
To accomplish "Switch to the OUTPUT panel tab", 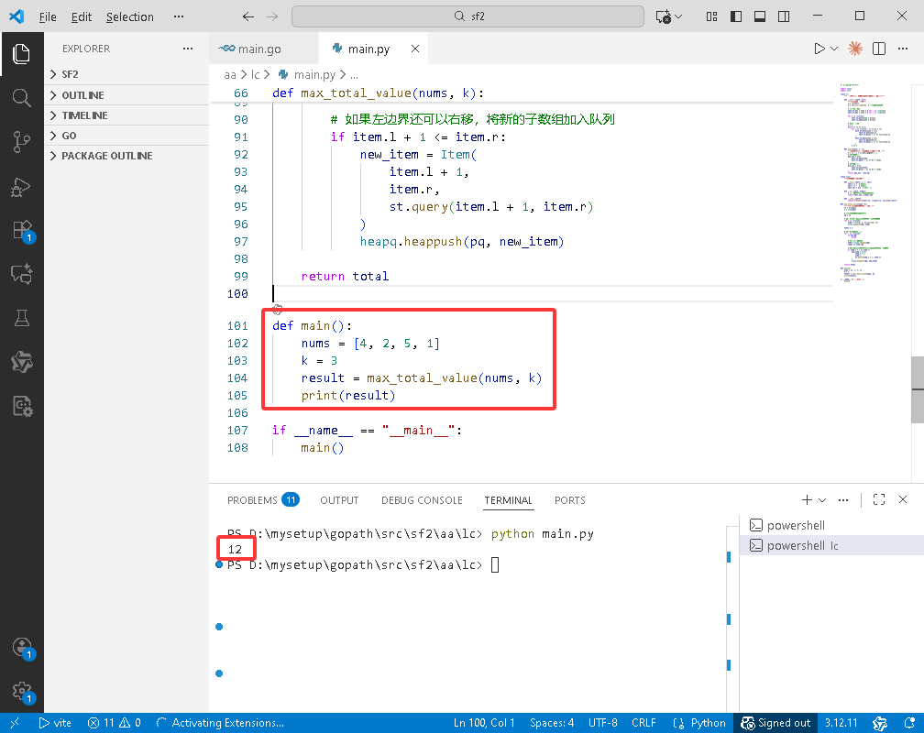I will [x=339, y=500].
